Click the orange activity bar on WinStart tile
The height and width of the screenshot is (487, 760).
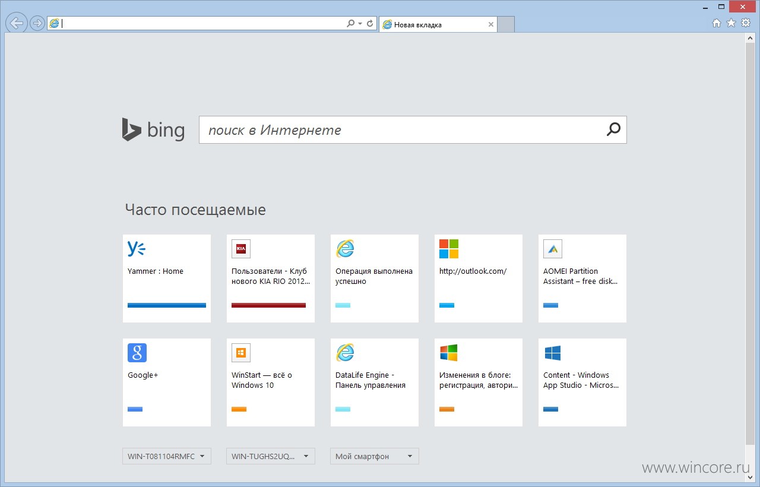click(x=239, y=409)
